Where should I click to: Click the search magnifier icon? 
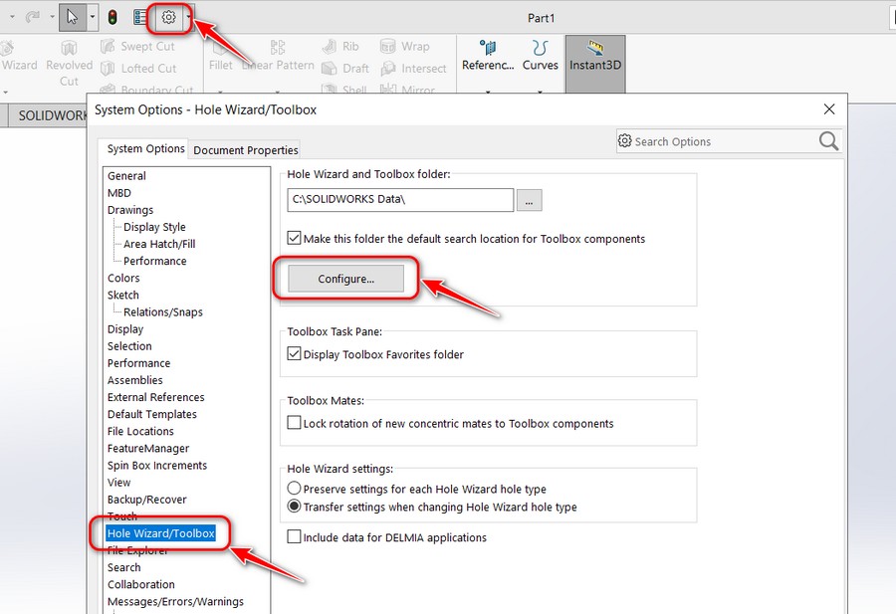pyautogui.click(x=828, y=141)
